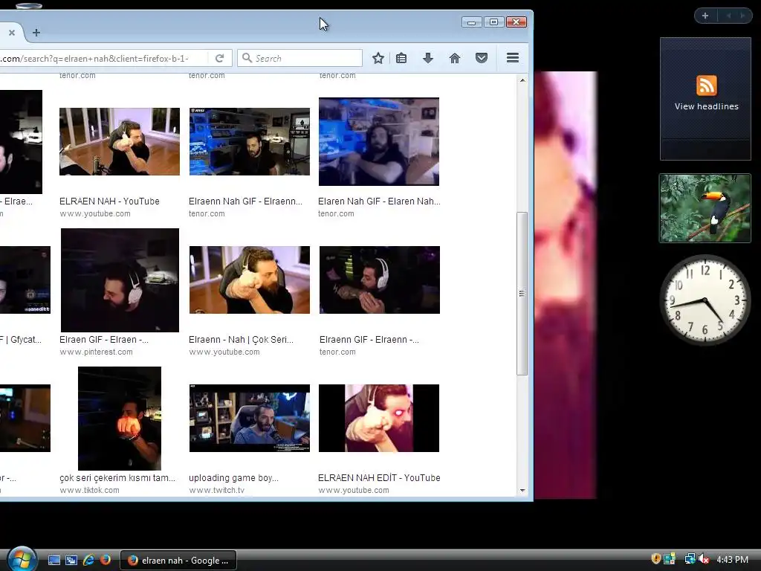Open Elaren Nah GIF thumbnail image

379,141
